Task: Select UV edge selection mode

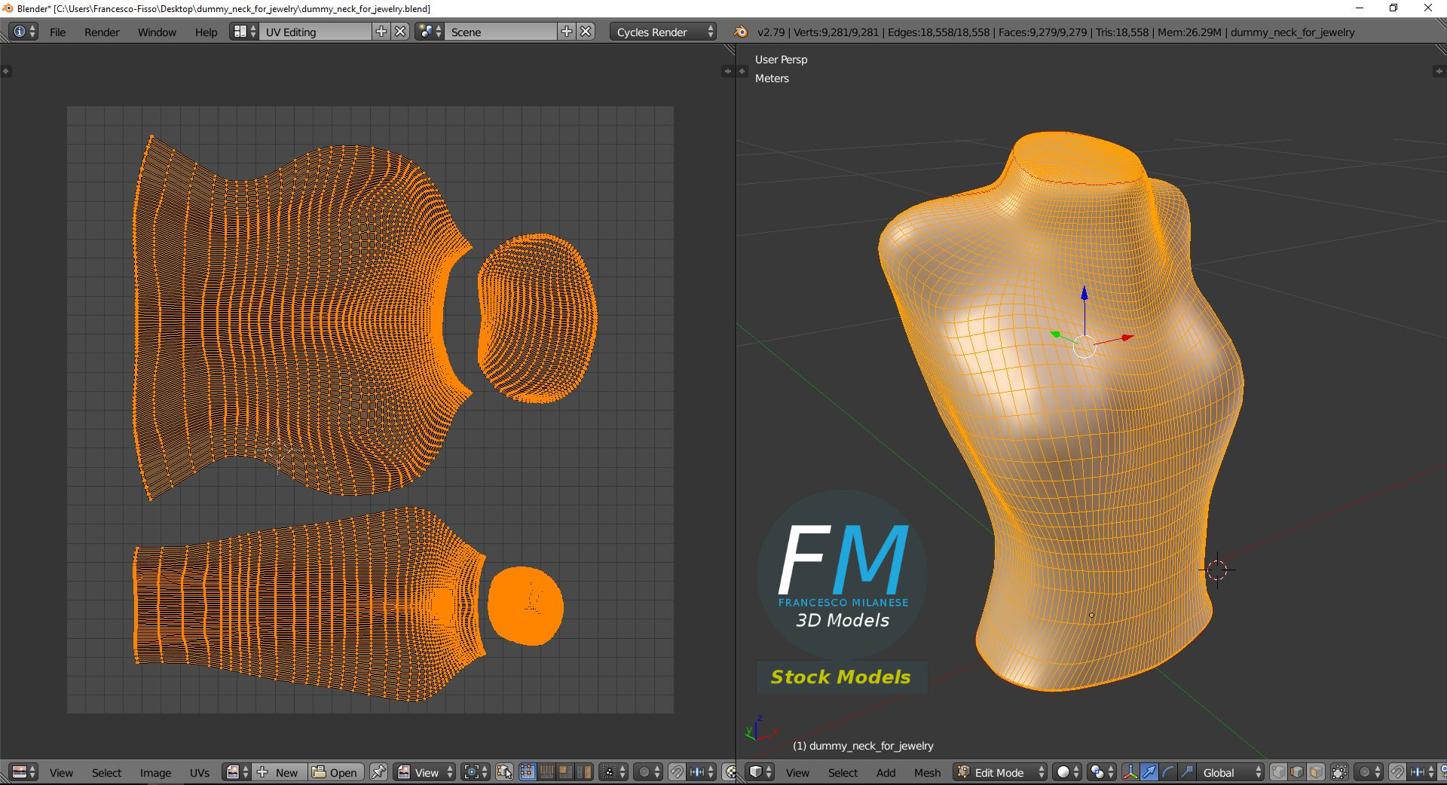Action: pyautogui.click(x=546, y=772)
